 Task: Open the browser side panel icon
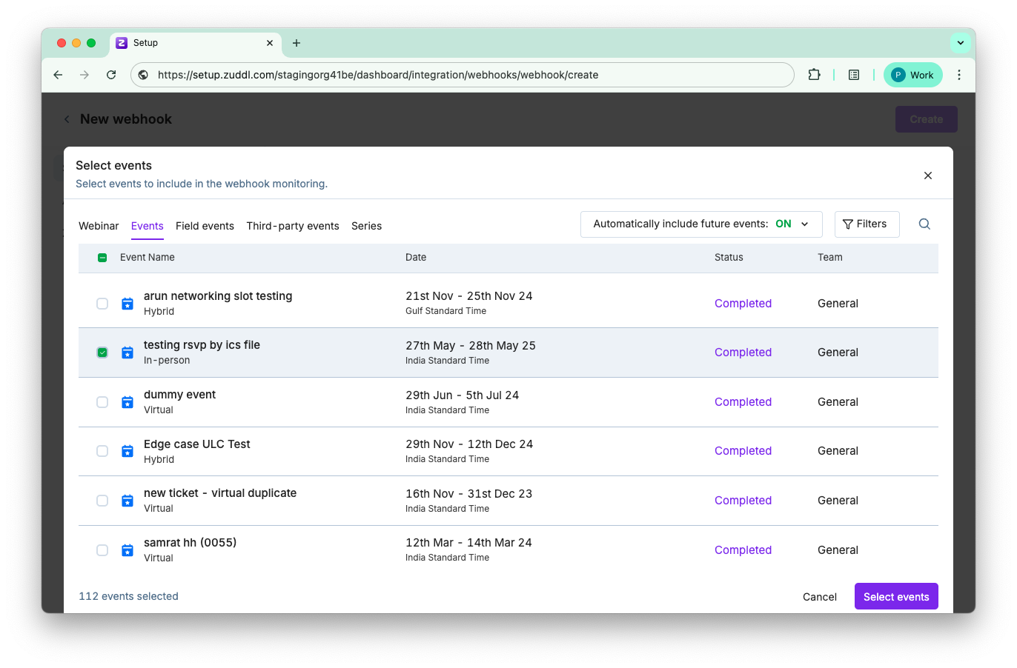[854, 75]
